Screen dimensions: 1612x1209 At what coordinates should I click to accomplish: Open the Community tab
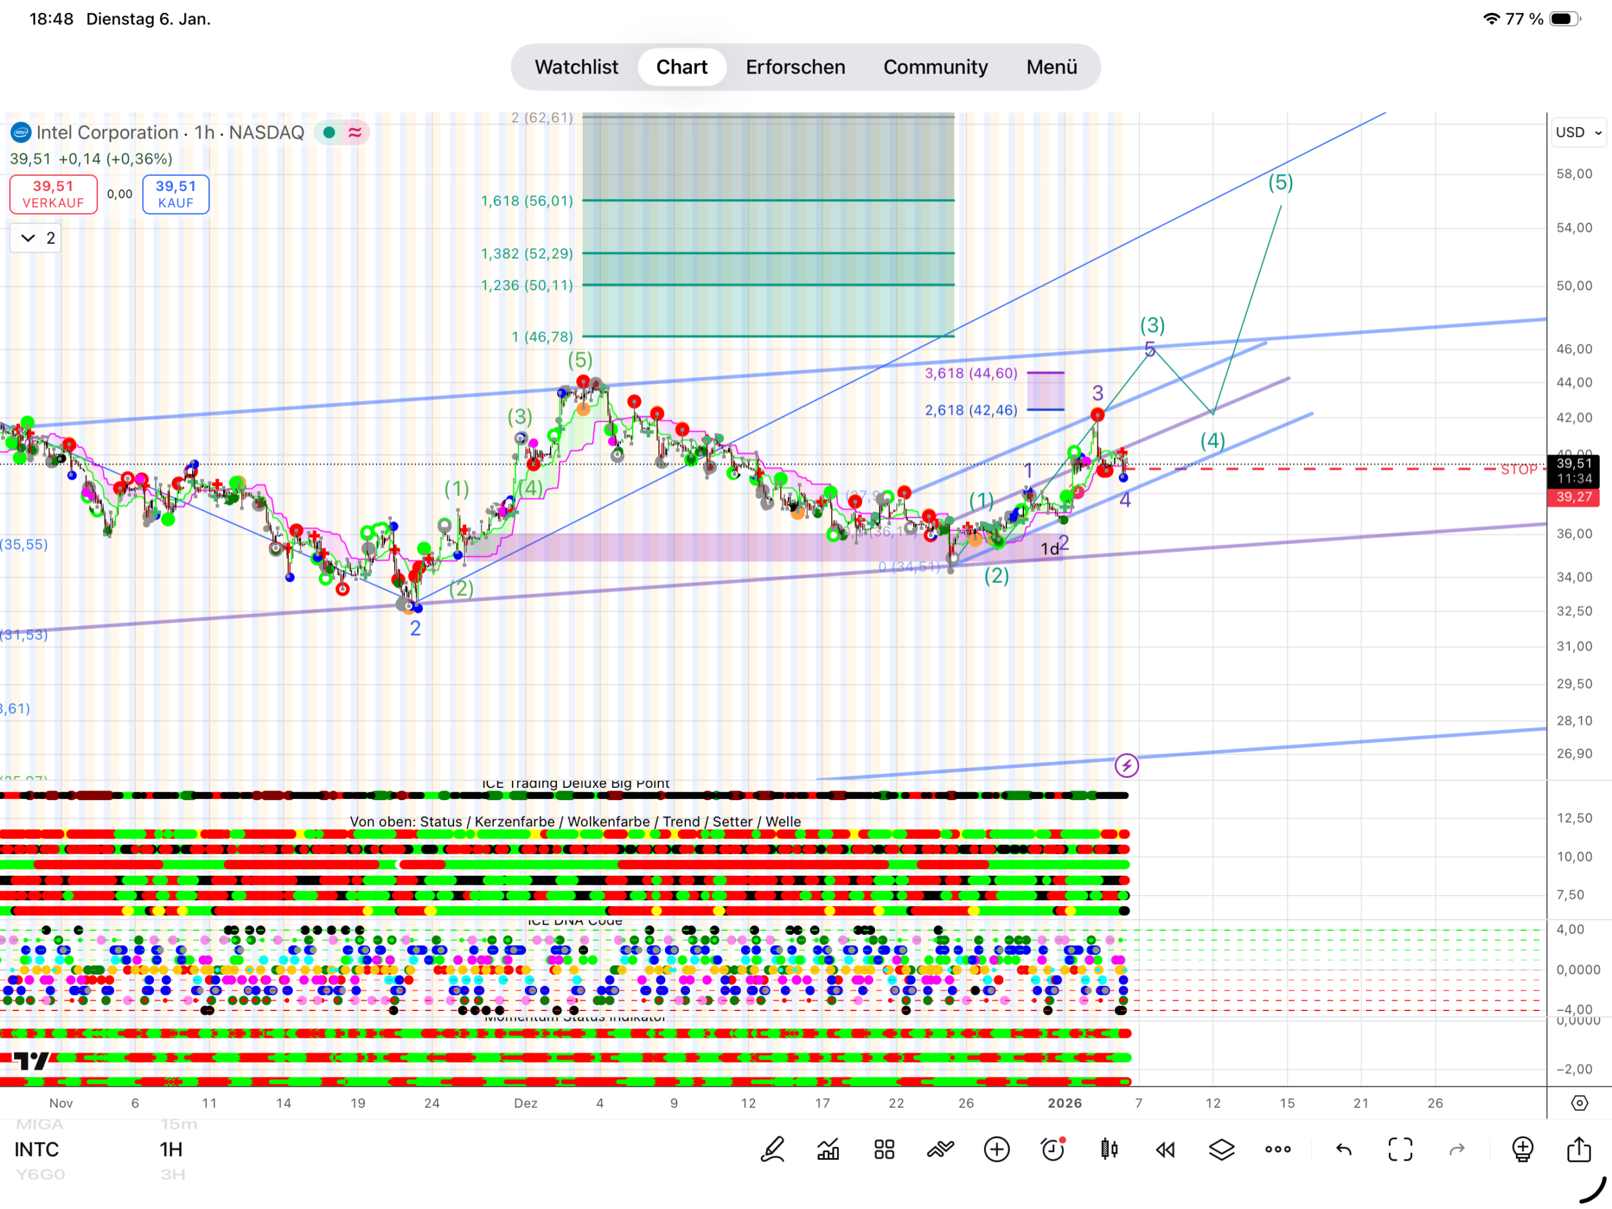click(x=935, y=67)
